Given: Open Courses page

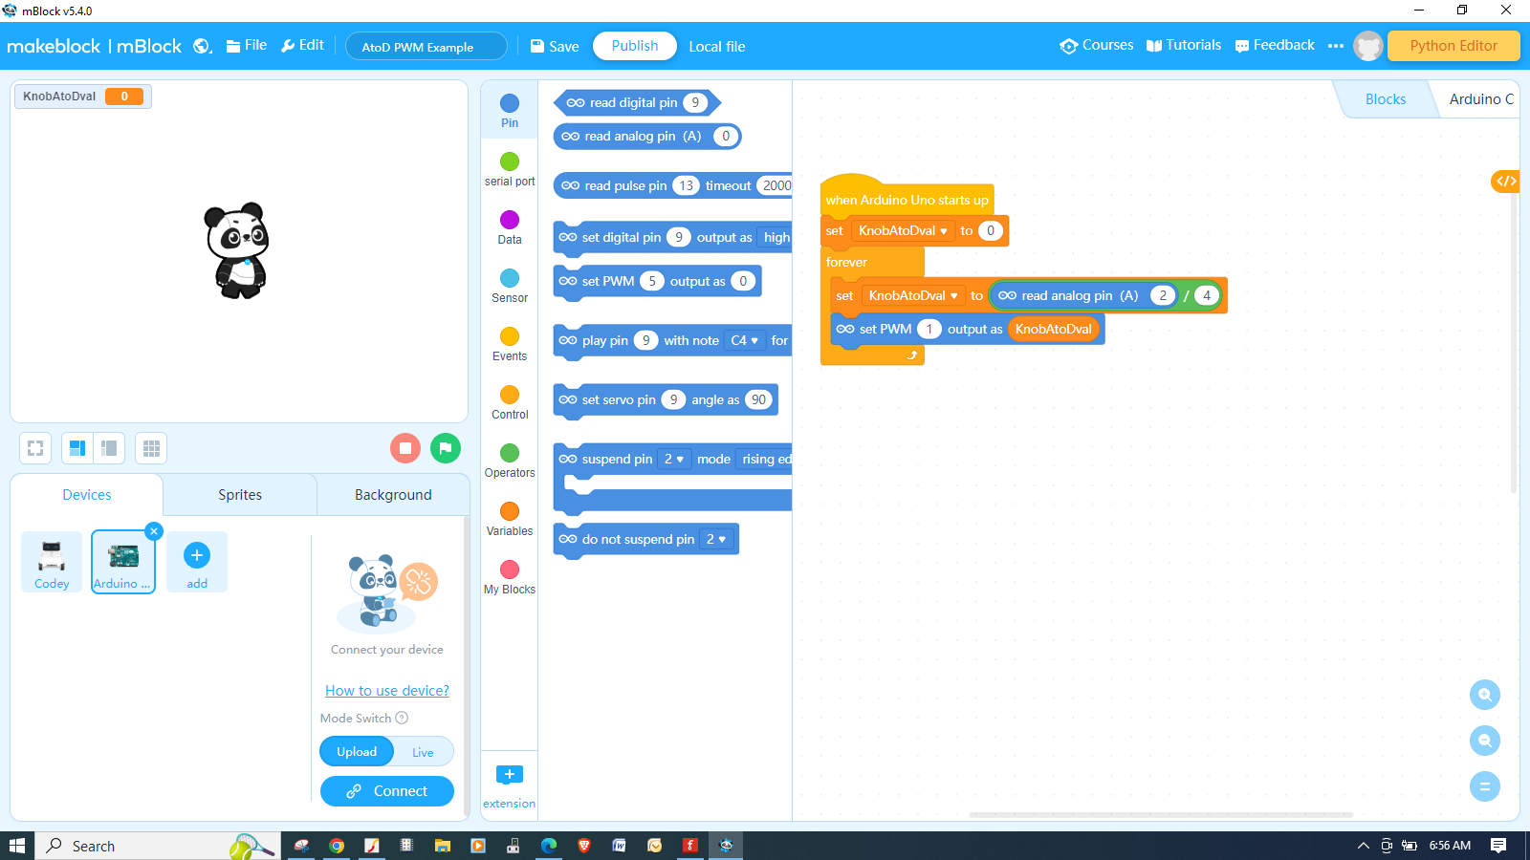Looking at the screenshot, I should click(1097, 45).
